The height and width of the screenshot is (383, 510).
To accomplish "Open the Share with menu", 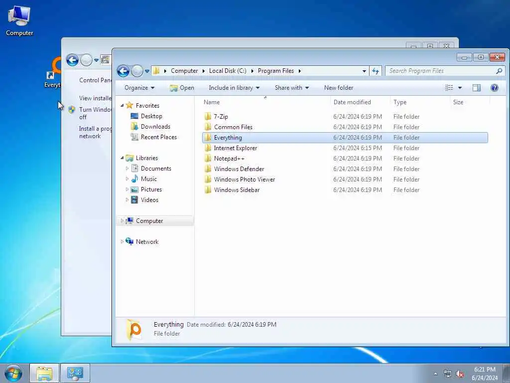I will point(292,88).
